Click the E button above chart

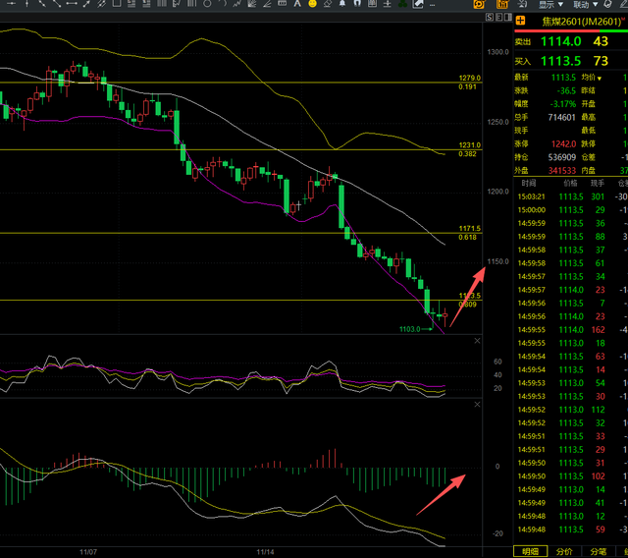[x=499, y=18]
